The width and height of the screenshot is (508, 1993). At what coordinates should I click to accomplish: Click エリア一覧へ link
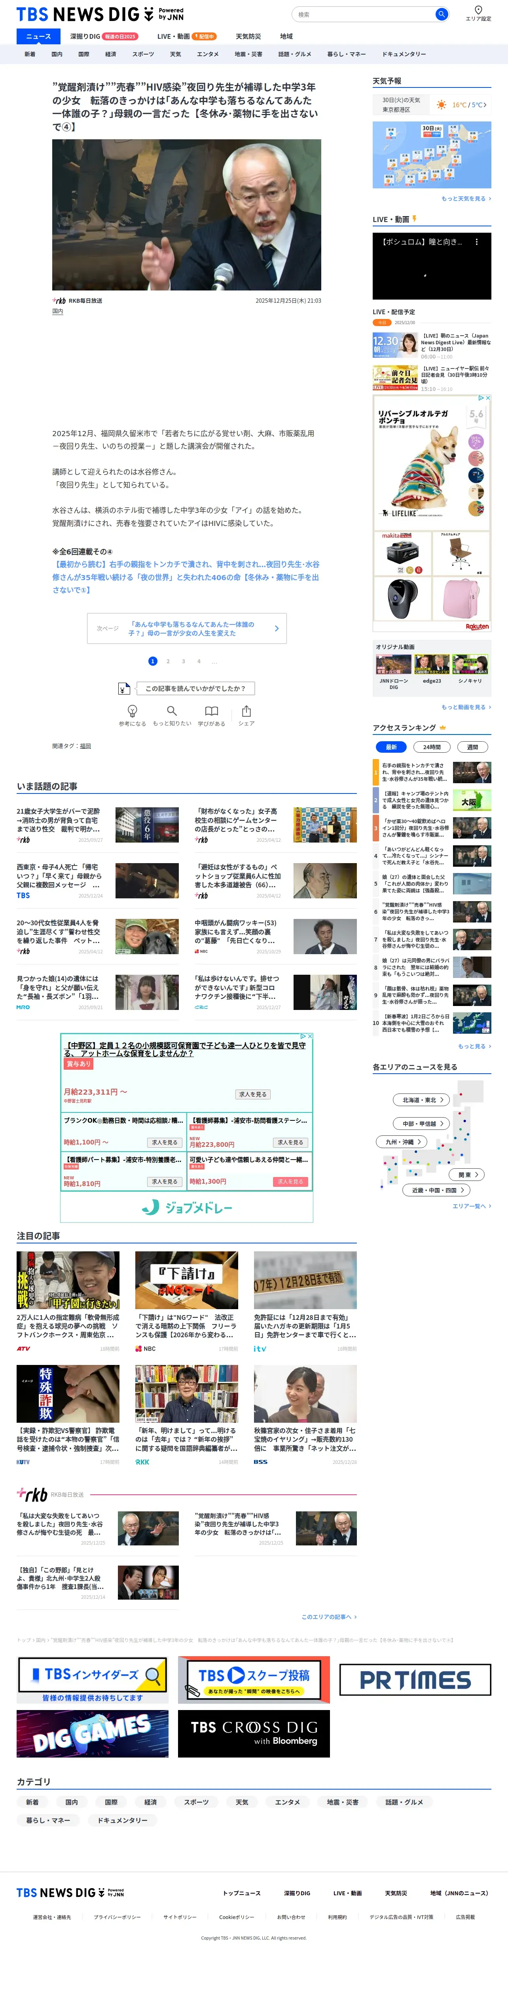[x=471, y=1206]
